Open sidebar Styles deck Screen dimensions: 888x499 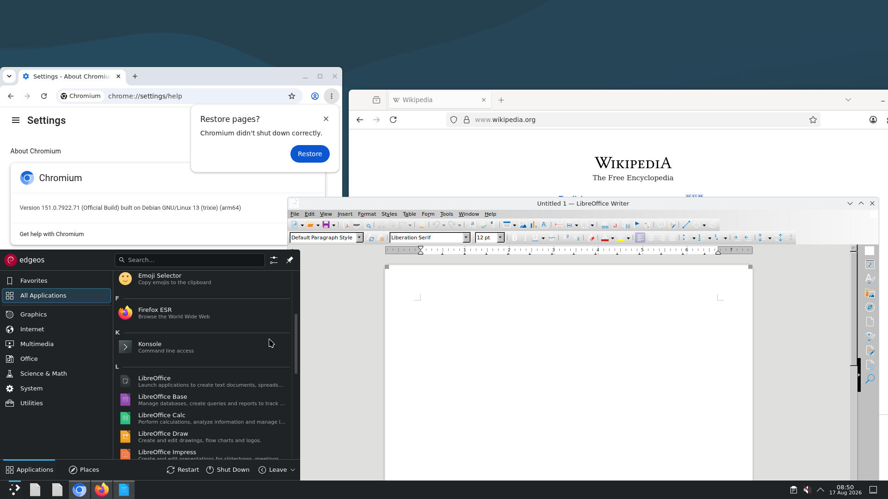(x=870, y=279)
